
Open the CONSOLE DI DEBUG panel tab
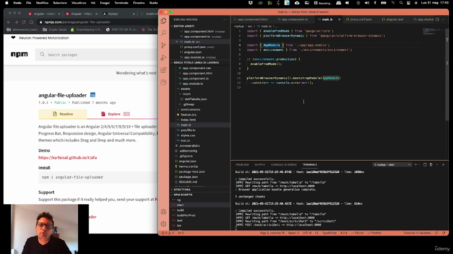point(284,164)
